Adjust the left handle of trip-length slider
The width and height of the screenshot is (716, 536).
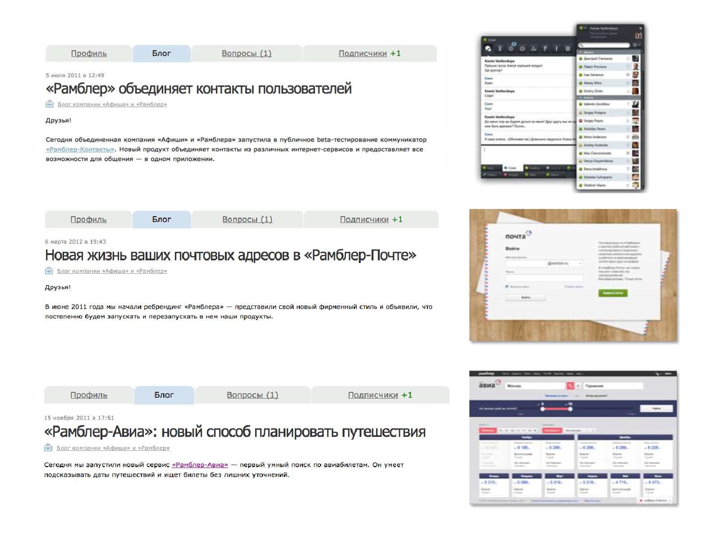tap(542, 409)
